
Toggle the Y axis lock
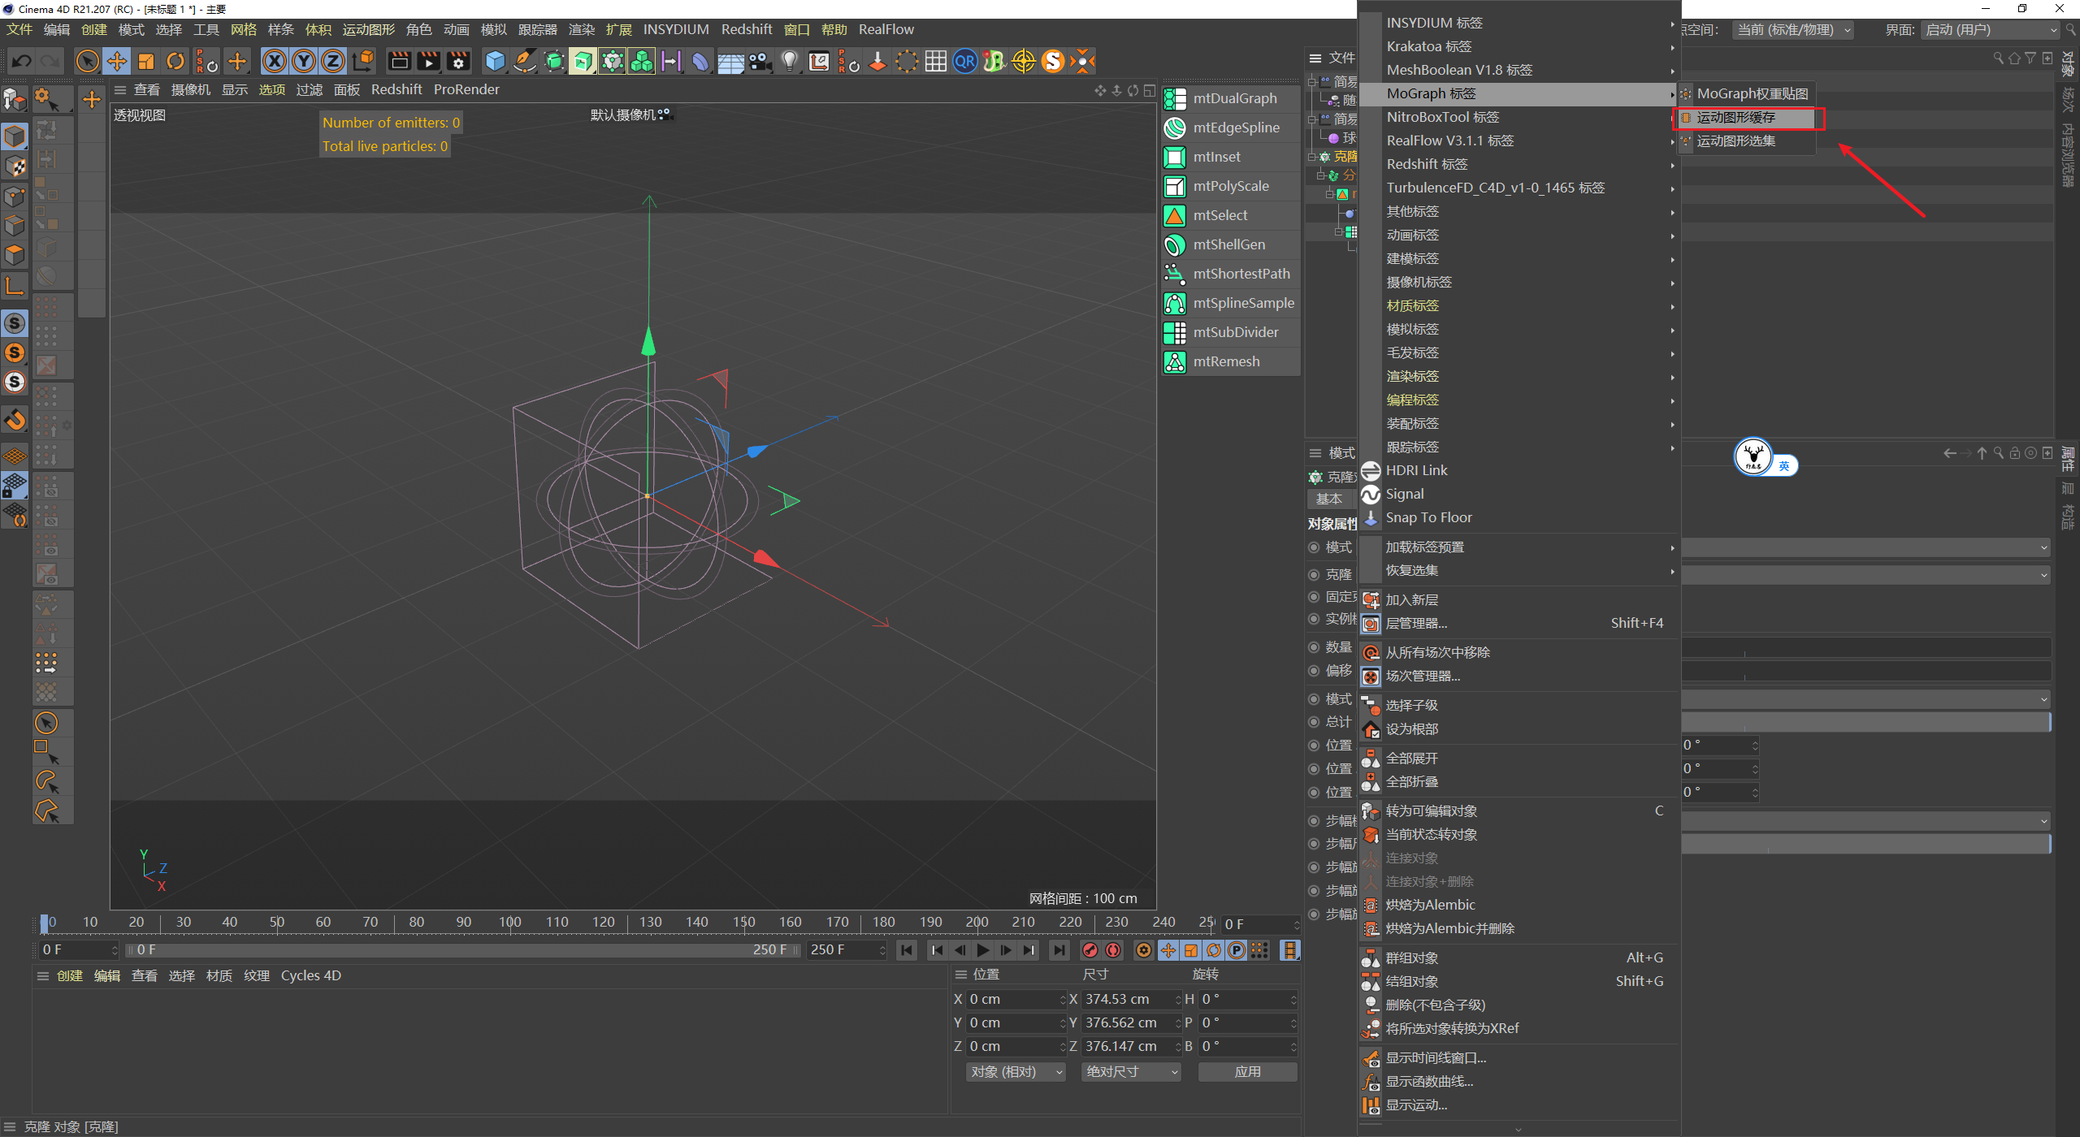point(304,61)
